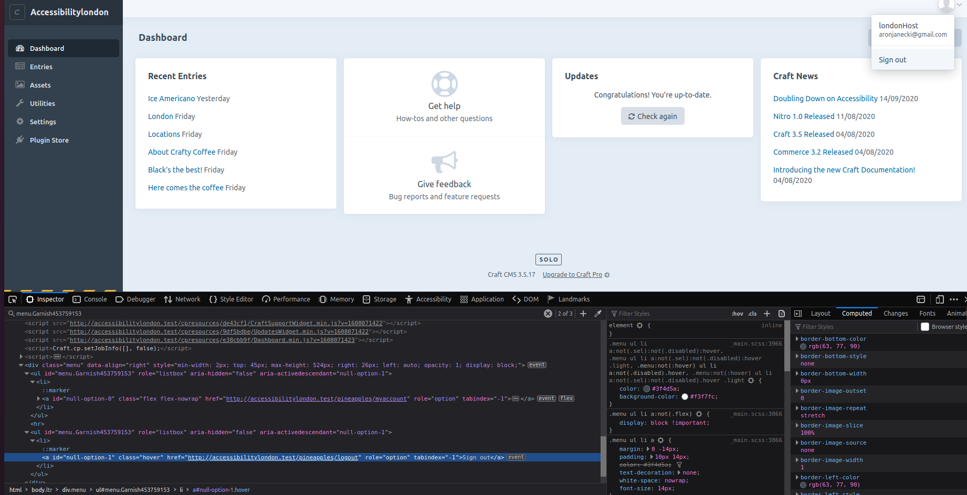Click selector highlighter icon for .menu ul li a rule
Image resolution: width=967 pixels, height=495 pixels.
tap(661, 440)
